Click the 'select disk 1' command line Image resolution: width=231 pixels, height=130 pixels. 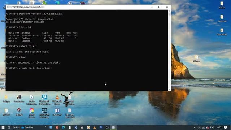pos(21,46)
